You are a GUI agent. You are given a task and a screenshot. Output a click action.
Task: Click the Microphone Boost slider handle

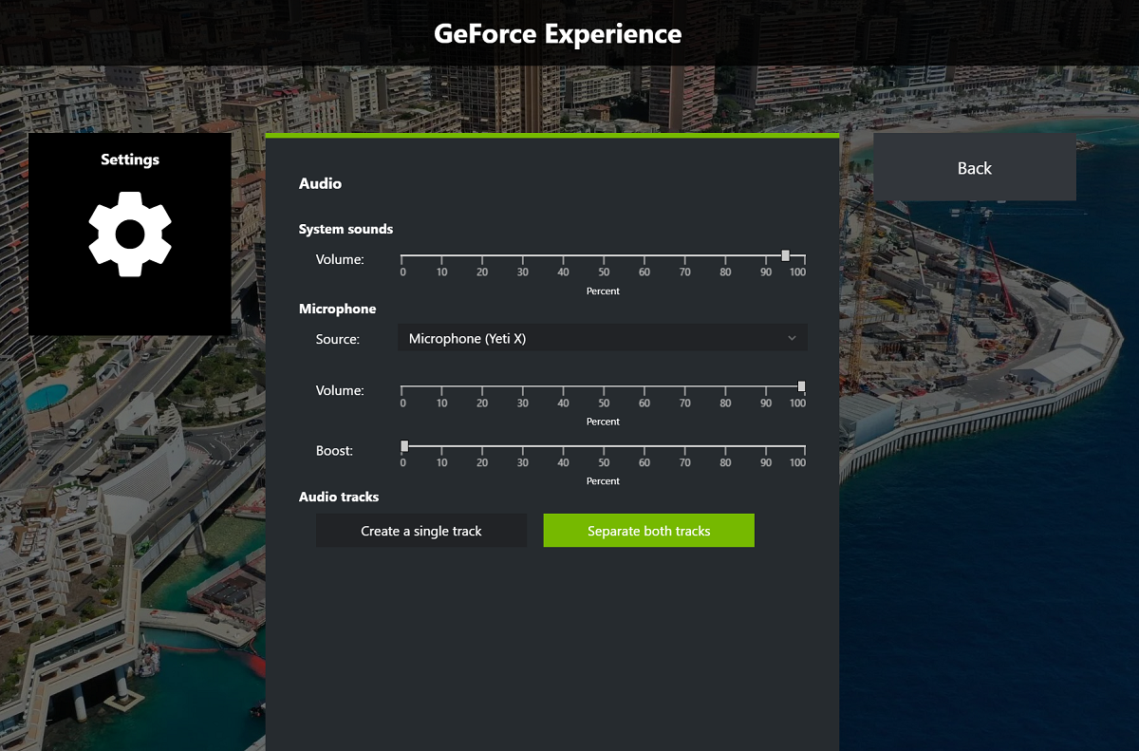[404, 446]
